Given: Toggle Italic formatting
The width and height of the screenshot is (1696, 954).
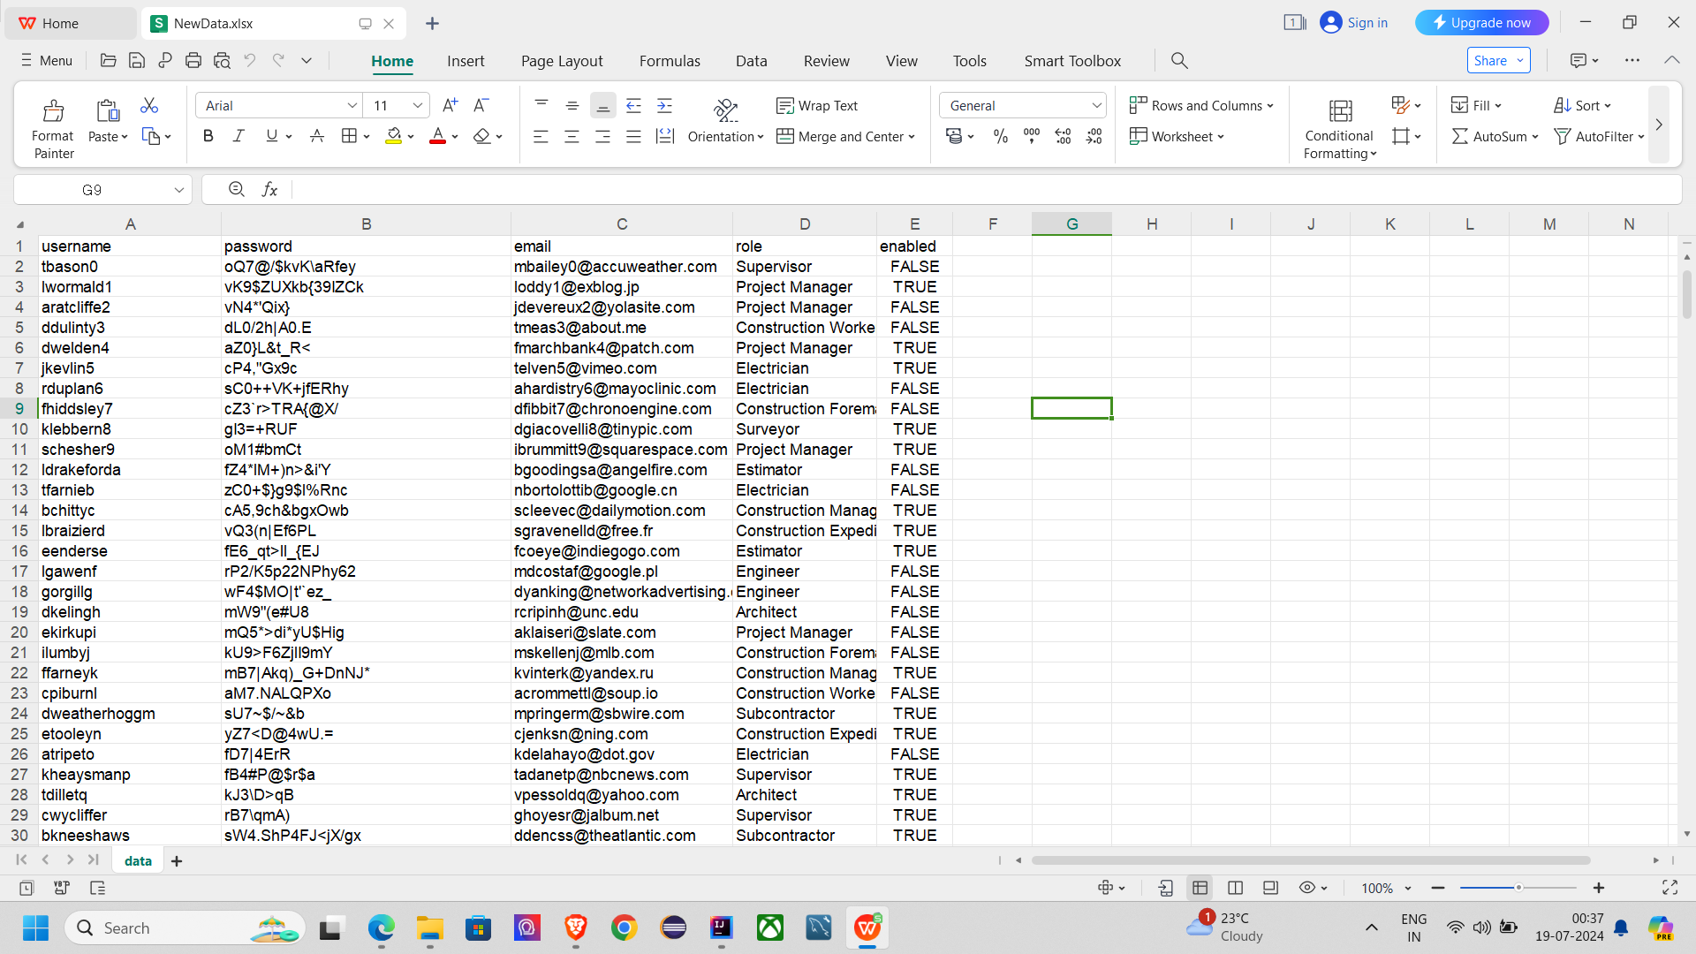Looking at the screenshot, I should tap(238, 136).
